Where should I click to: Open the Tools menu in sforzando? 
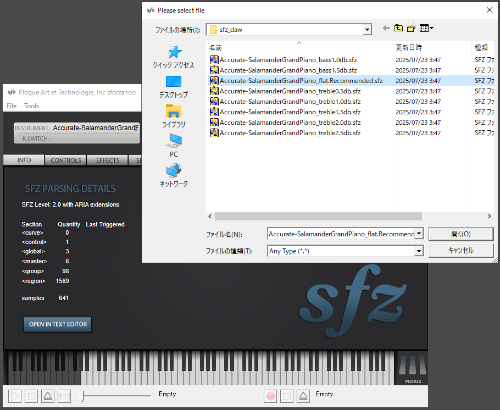point(31,106)
